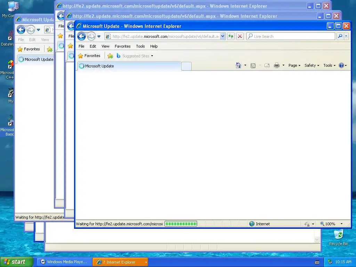
Task: Open Edit menu in leftmost window
Action: [32, 40]
